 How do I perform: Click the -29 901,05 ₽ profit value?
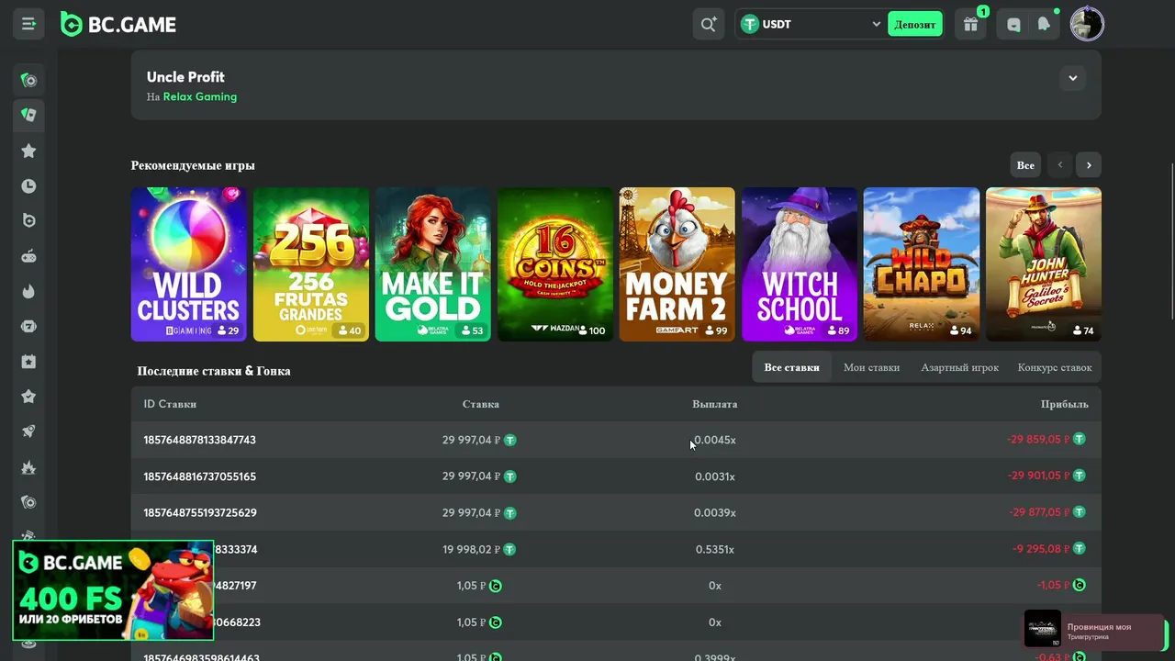click(1039, 476)
